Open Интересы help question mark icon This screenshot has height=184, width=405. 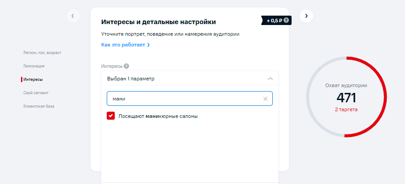126,66
